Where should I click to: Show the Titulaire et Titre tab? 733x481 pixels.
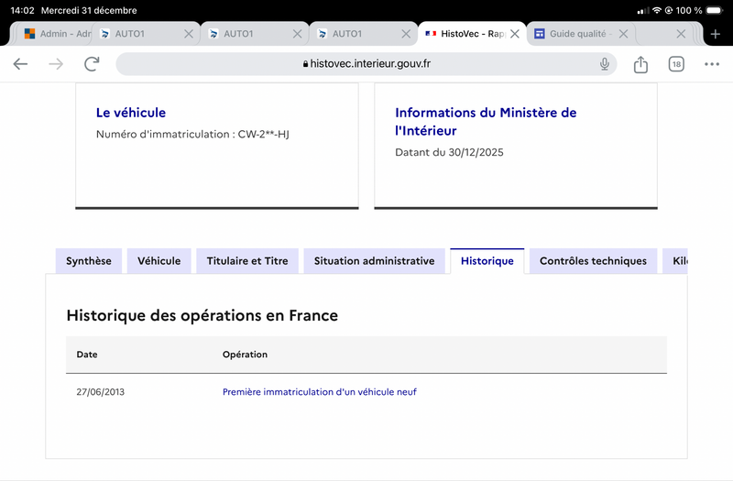click(247, 261)
